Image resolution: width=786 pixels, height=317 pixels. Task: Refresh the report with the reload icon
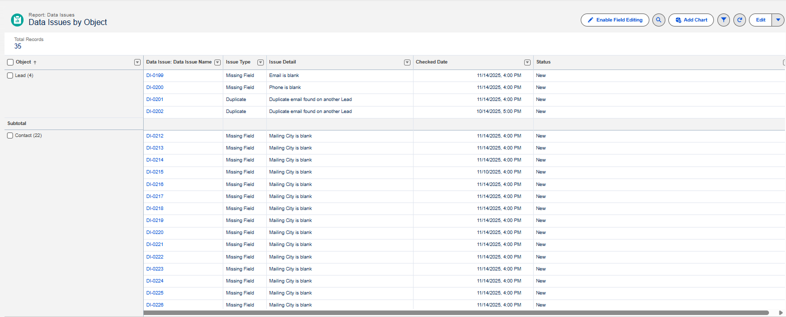click(739, 20)
